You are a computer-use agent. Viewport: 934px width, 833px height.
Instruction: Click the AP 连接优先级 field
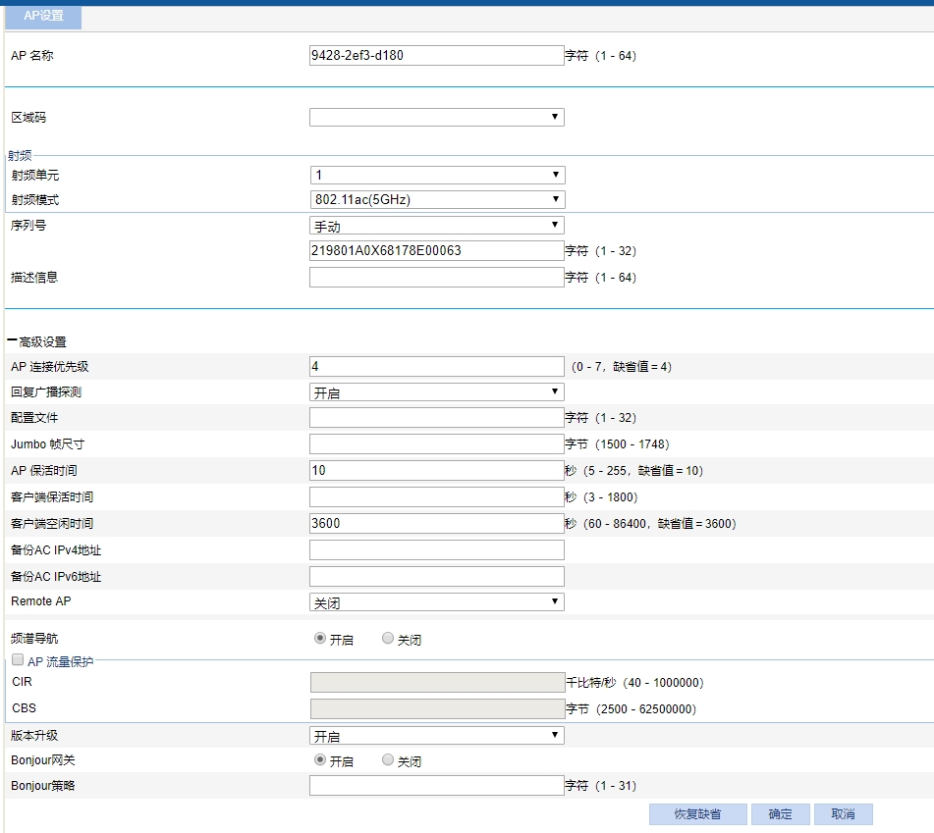pyautogui.click(x=436, y=367)
